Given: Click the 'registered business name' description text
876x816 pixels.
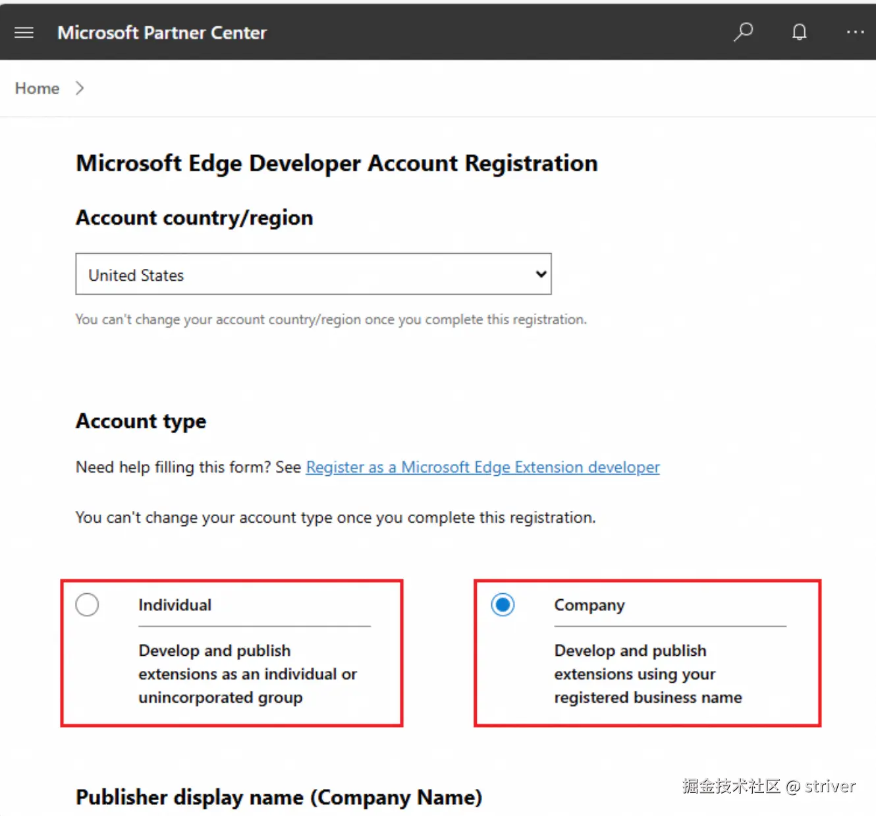Looking at the screenshot, I should pyautogui.click(x=648, y=674).
